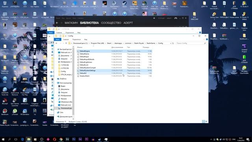Screen dimensions: 252x142
Task: Click Локальный диск (C:) breadcrumb segment
Action: (x=80, y=43)
